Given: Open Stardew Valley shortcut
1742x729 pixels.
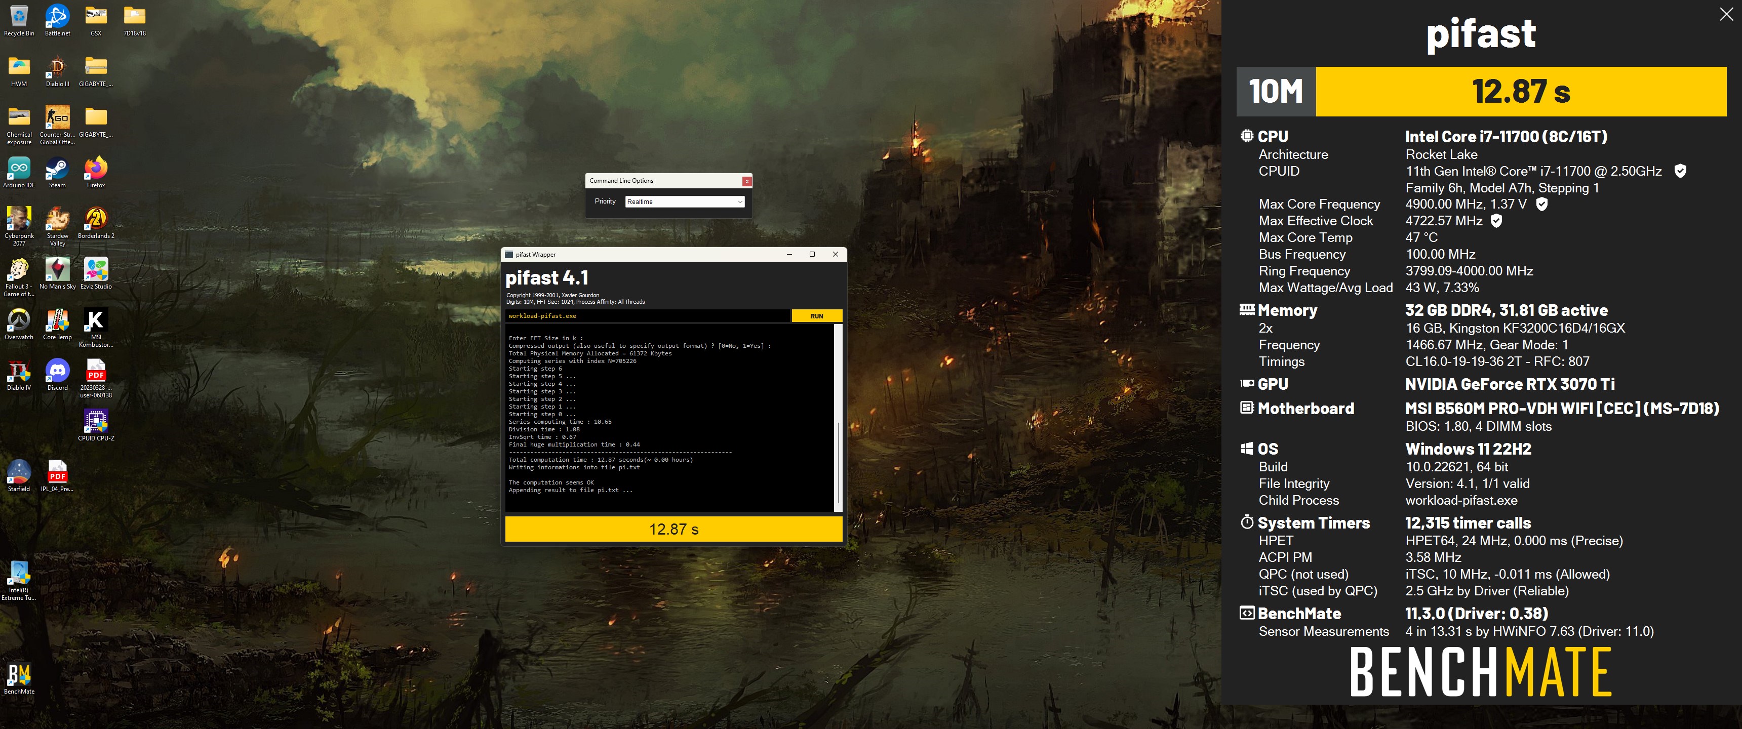Looking at the screenshot, I should tap(58, 226).
